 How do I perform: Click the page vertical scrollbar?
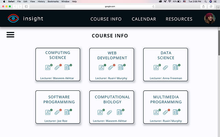[219, 43]
